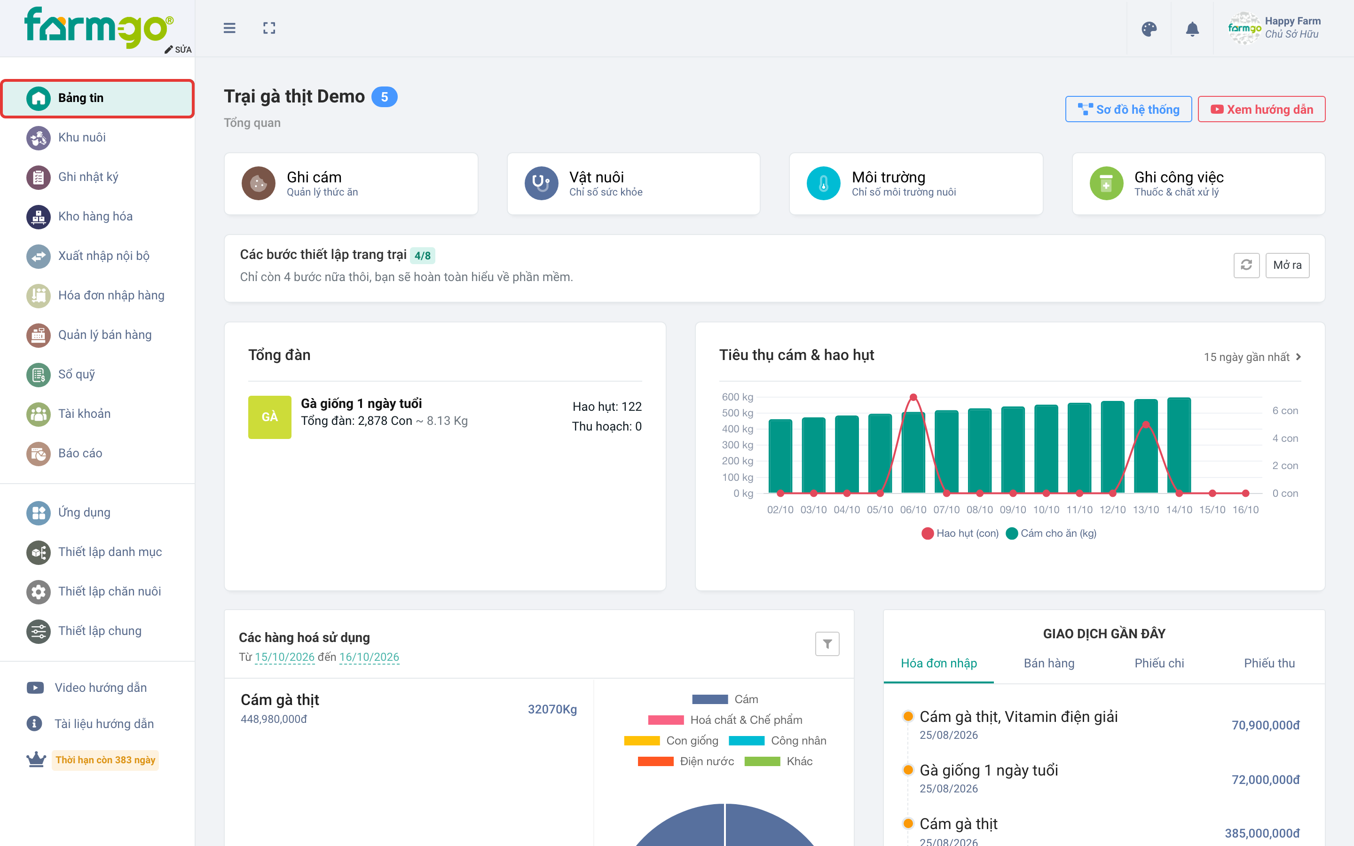Open the Vật nuôi health card
The image size is (1354, 846).
pos(633,183)
